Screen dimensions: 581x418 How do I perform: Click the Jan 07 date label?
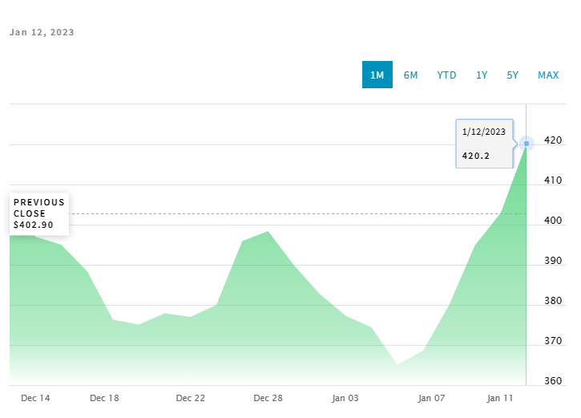coord(431,398)
